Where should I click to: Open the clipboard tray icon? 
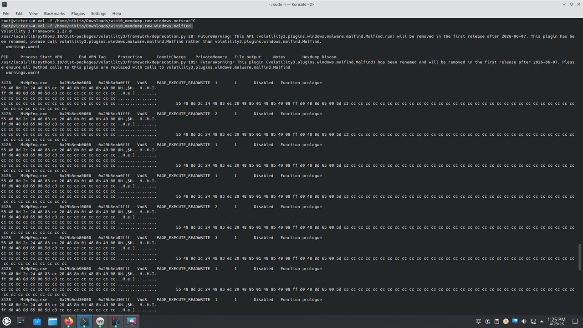click(x=497, y=322)
